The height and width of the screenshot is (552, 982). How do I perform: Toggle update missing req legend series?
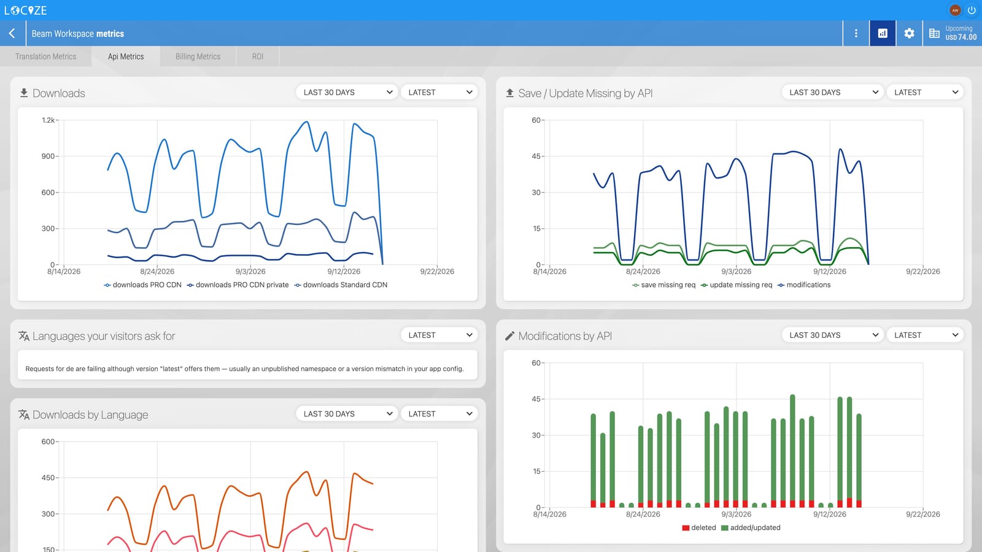pos(736,285)
